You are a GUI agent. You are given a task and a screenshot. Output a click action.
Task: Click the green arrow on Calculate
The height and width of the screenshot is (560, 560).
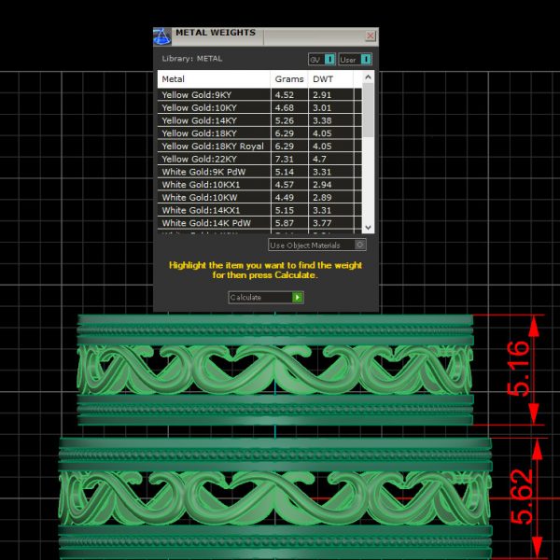click(298, 298)
